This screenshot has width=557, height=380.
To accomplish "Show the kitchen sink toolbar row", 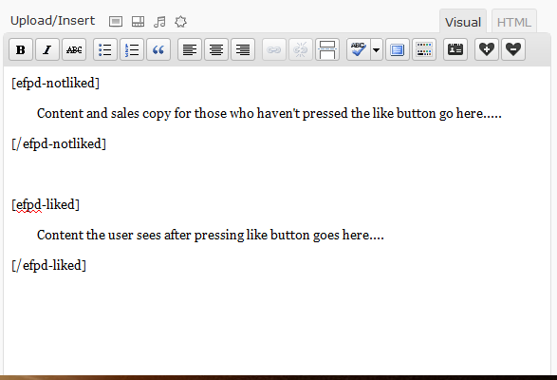I will (x=424, y=49).
